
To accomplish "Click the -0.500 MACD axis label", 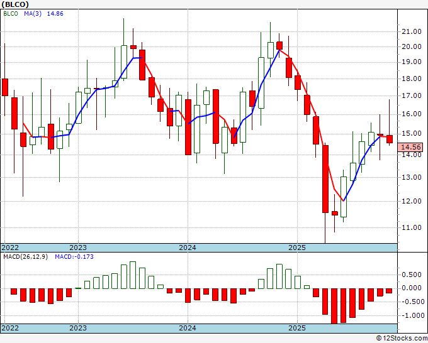I will point(412,302).
